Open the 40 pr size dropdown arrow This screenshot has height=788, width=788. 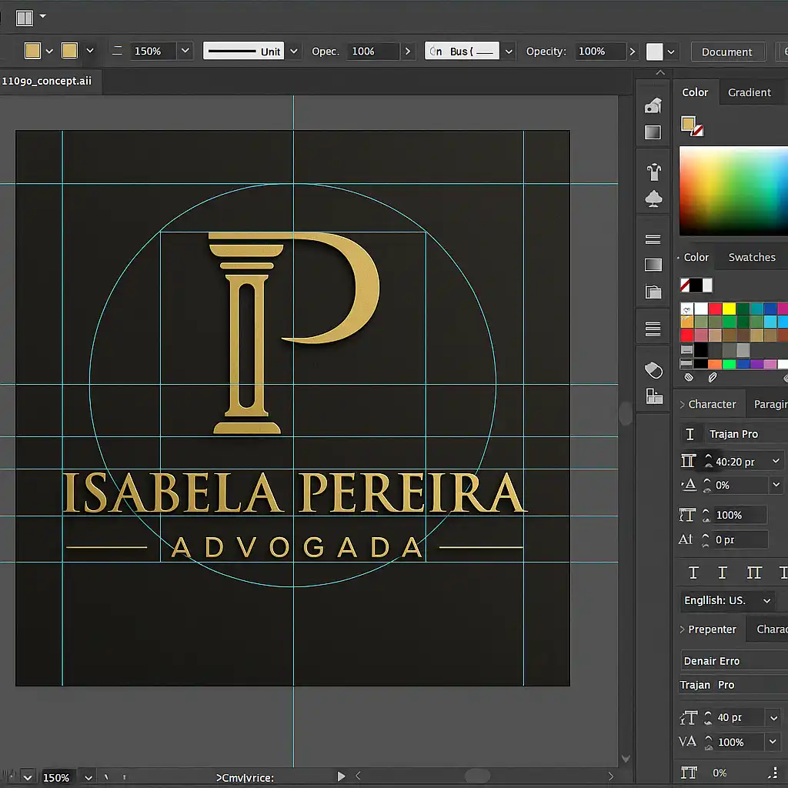(x=773, y=718)
